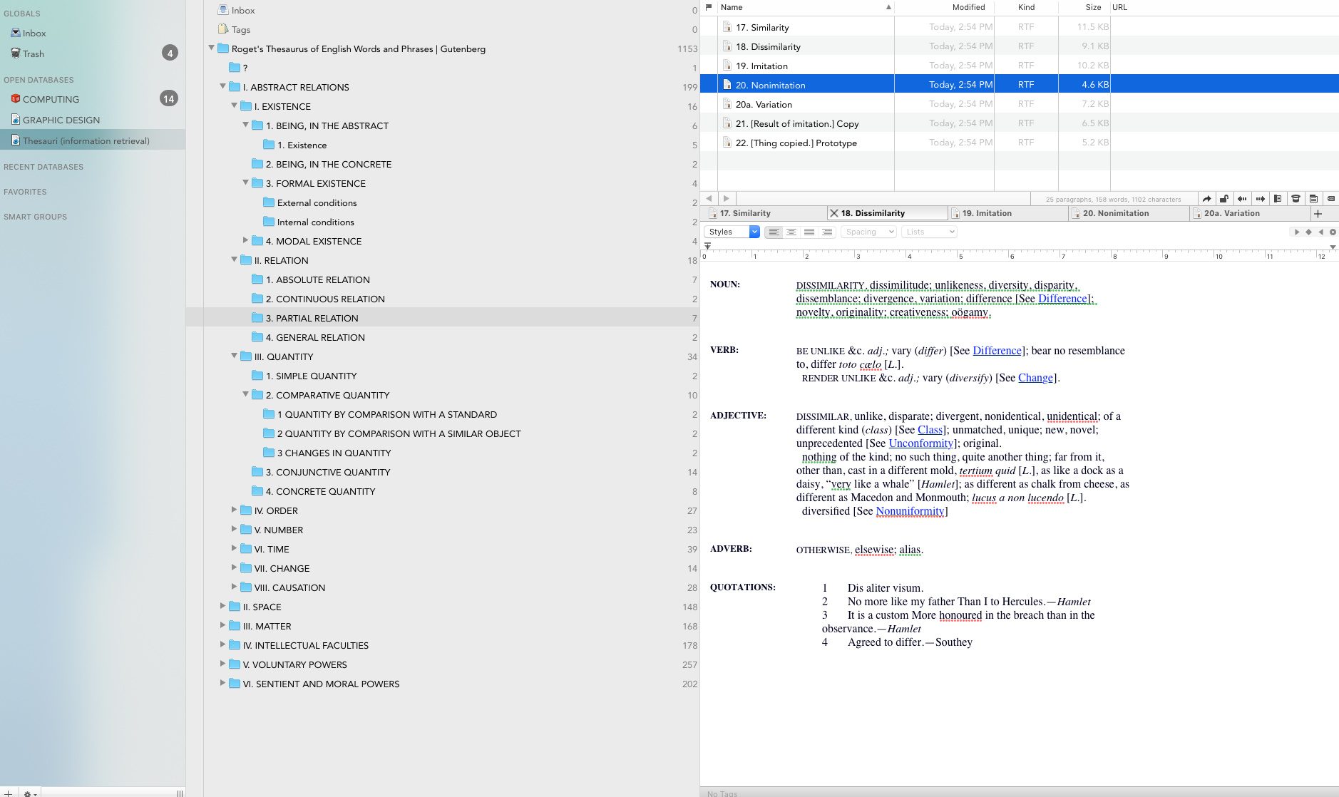This screenshot has height=797, width=1339.
Task: Toggle the document lock icon
Action: tap(1224, 199)
